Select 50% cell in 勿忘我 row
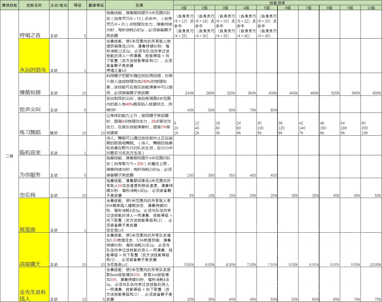382x302 pixels. click(371, 188)
